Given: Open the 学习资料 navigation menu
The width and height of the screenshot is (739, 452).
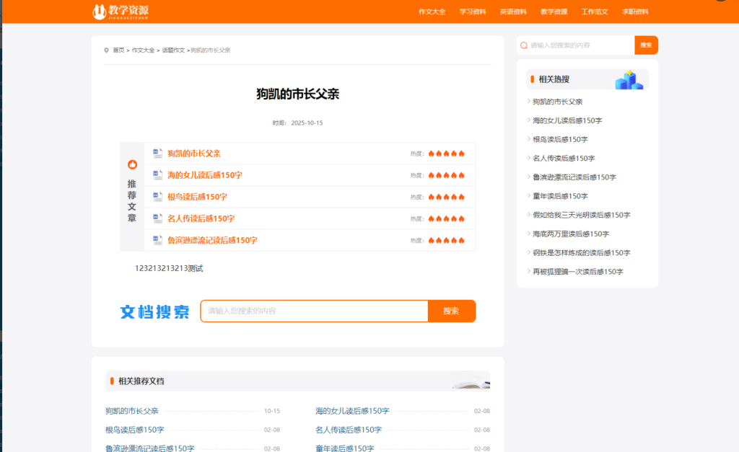Looking at the screenshot, I should click(473, 12).
